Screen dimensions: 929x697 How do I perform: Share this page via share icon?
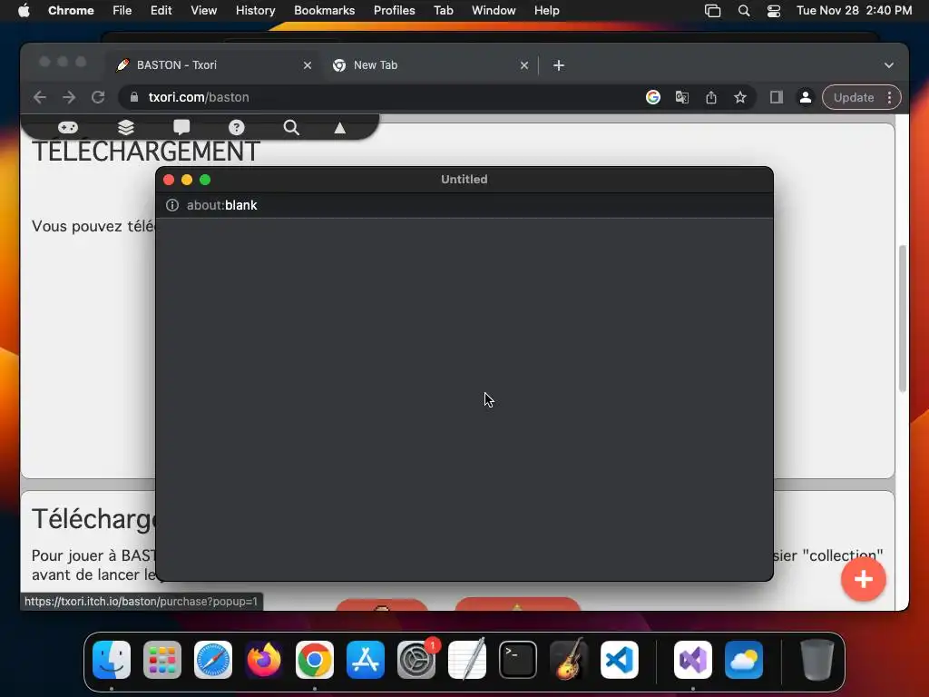[x=711, y=97]
